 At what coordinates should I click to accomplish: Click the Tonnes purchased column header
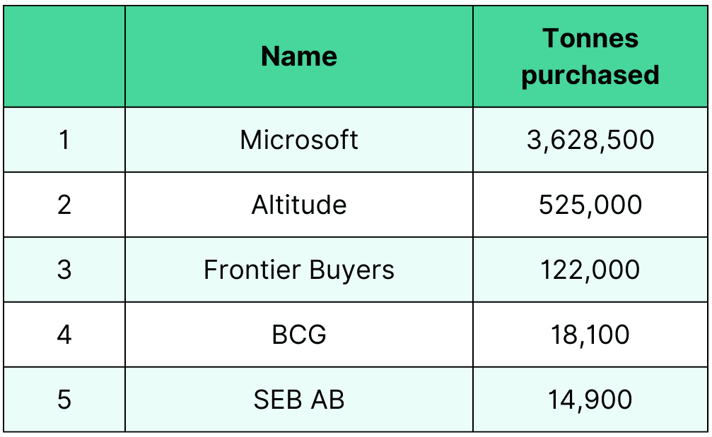point(590,56)
